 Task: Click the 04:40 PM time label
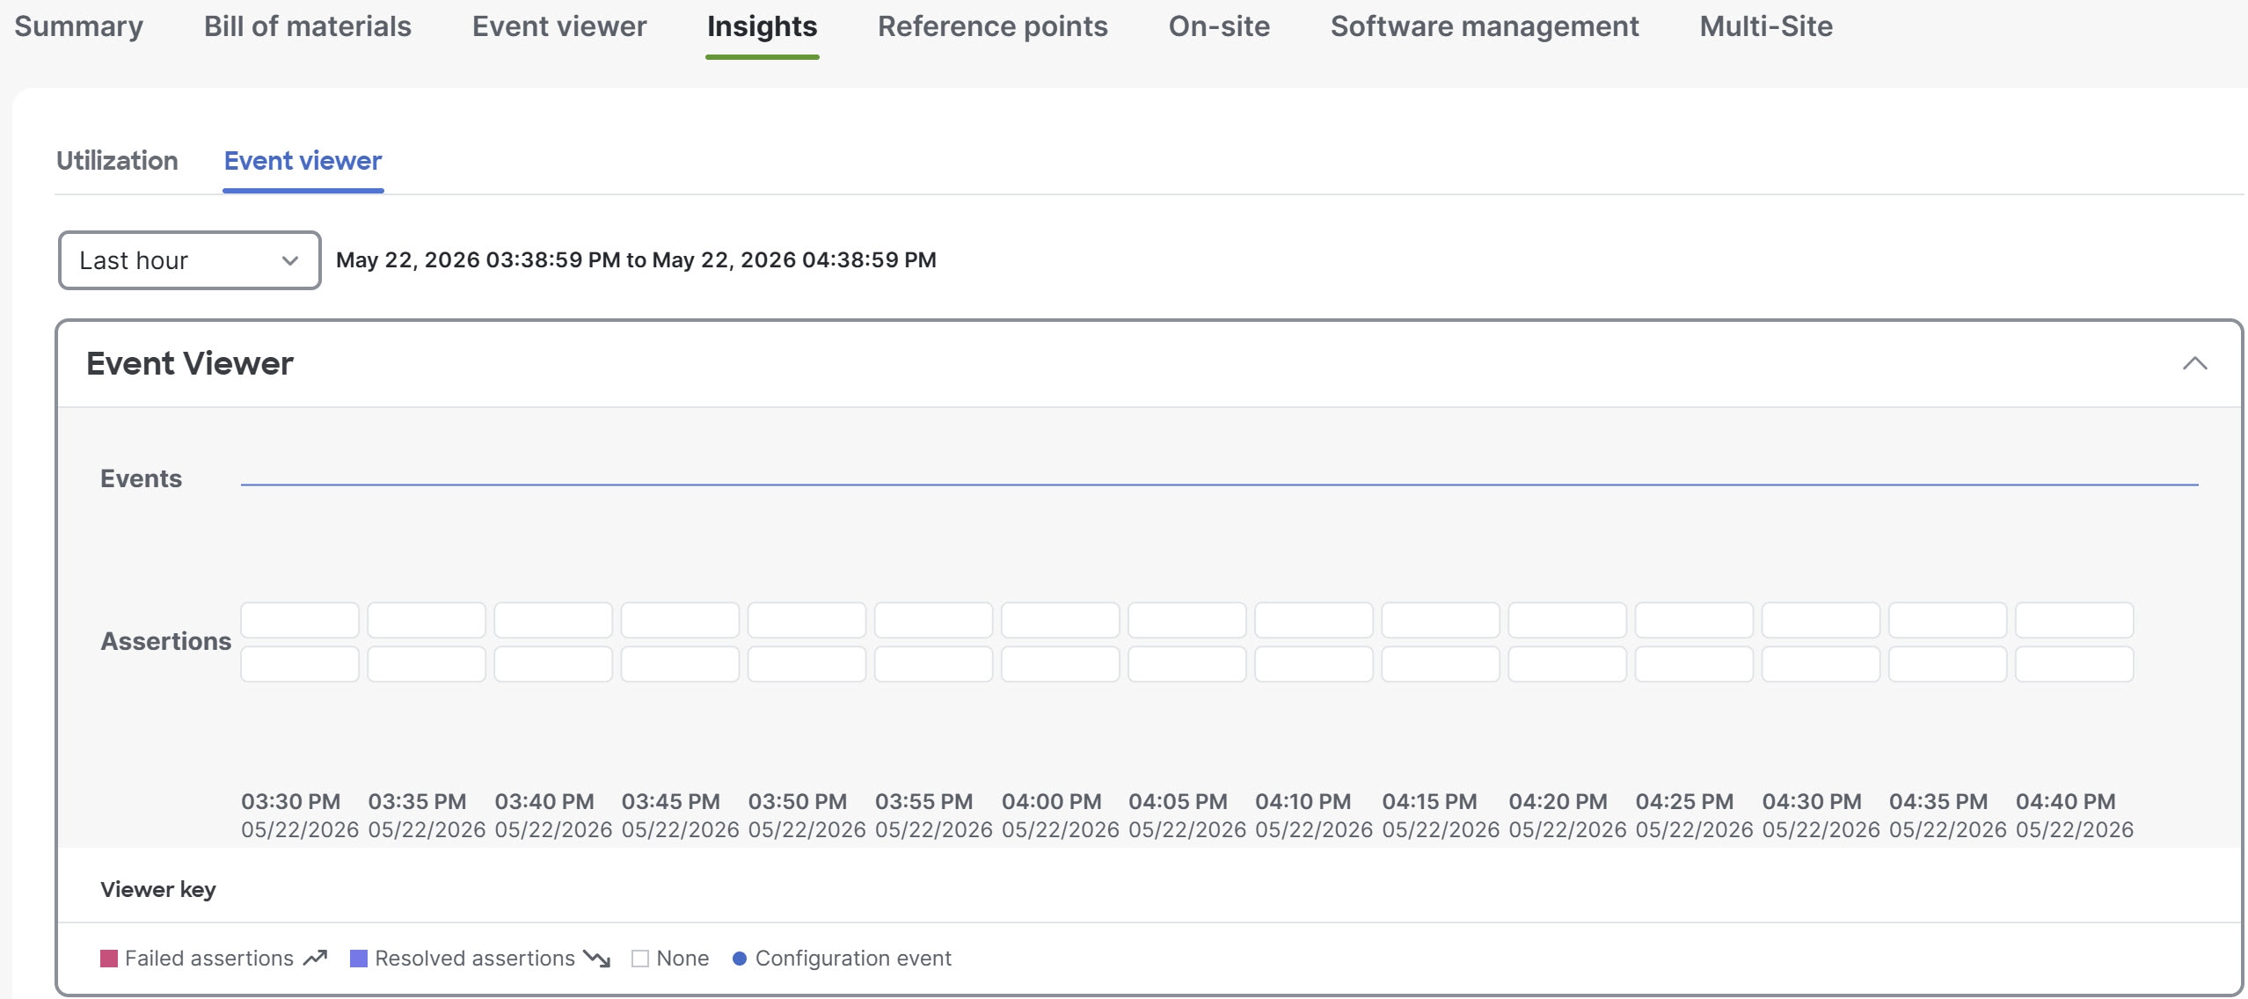click(2065, 802)
